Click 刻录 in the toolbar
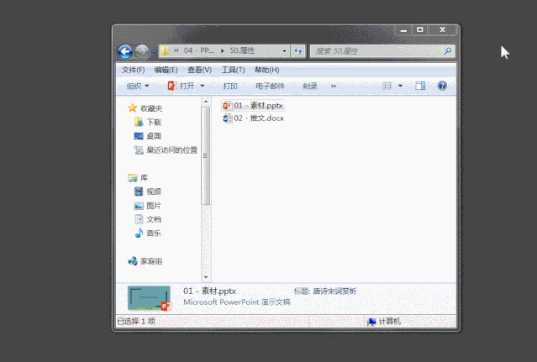Screen dimensions: 537x362 (x=309, y=86)
